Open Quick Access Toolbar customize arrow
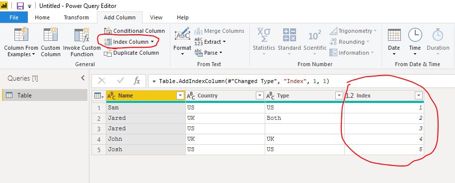Image resolution: width=455 pixels, height=183 pixels. tap(29, 6)
